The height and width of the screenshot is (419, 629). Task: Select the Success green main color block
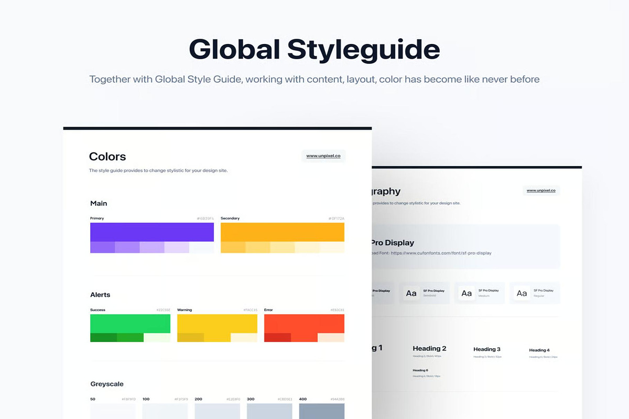point(130,324)
